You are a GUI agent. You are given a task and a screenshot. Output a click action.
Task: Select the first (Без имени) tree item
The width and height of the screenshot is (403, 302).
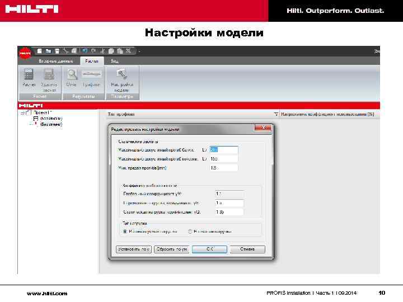51,119
